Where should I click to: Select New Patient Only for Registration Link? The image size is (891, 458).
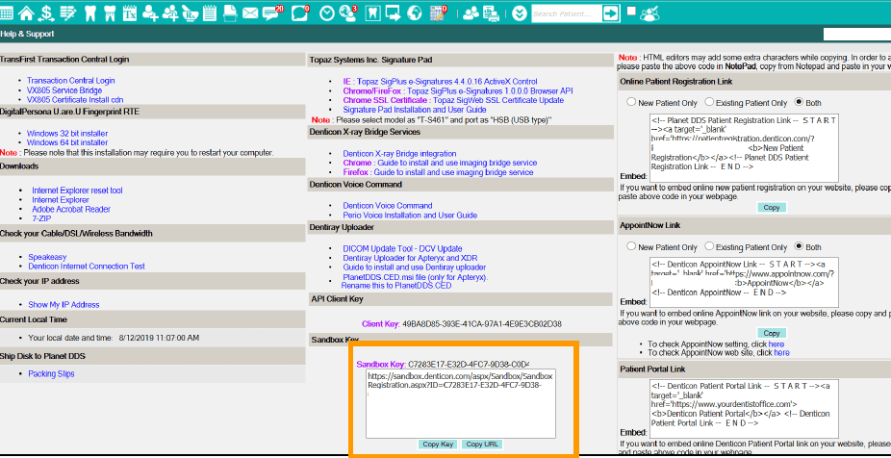[631, 103]
